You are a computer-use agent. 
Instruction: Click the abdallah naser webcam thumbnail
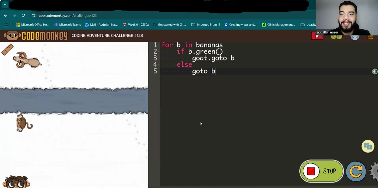pyautogui.click(x=347, y=17)
